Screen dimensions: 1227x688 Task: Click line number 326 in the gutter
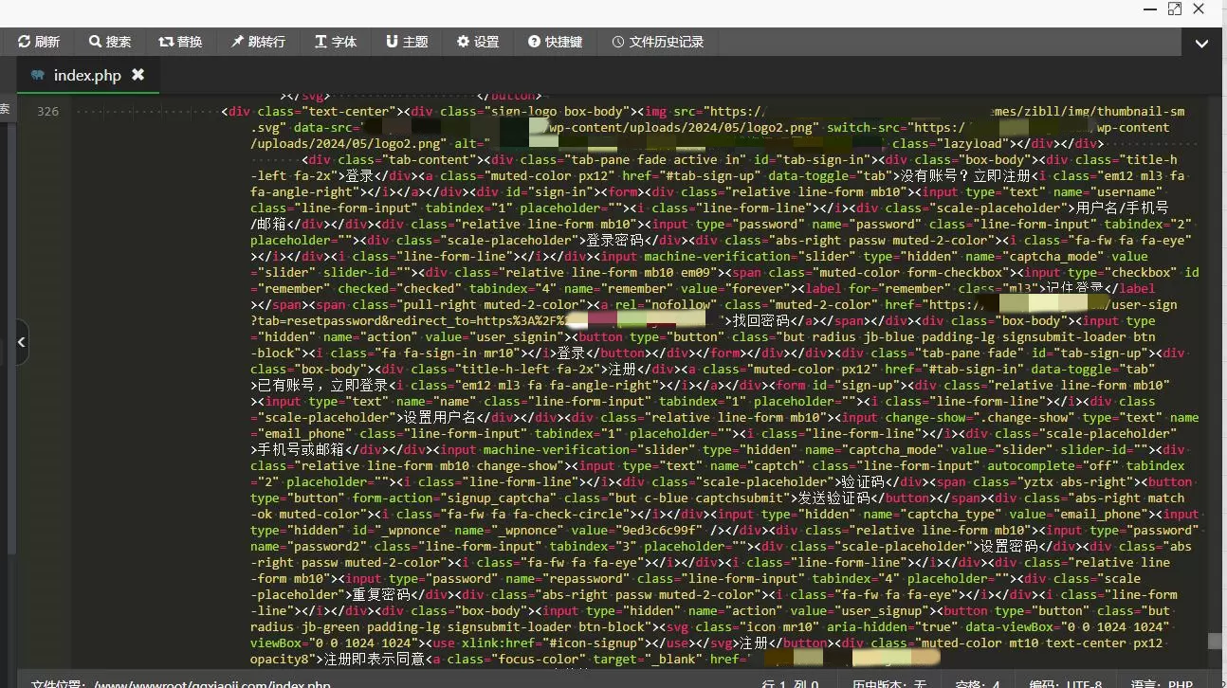(x=47, y=112)
